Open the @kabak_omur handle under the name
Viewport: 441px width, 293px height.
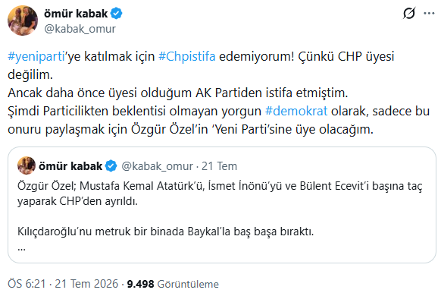[x=80, y=29]
